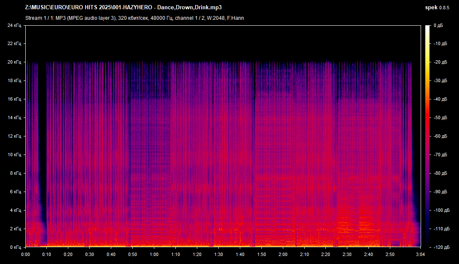
Task: Click the 1:00 time axis label
Action: 154,254
